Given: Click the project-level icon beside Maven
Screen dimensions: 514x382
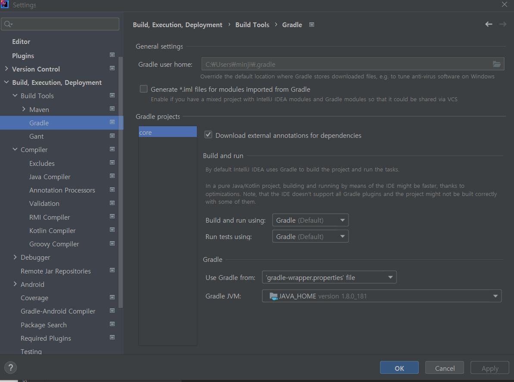Looking at the screenshot, I should pos(112,109).
